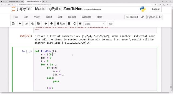Click the 'else:' code line
The height and width of the screenshot is (97, 173).
point(51,78)
